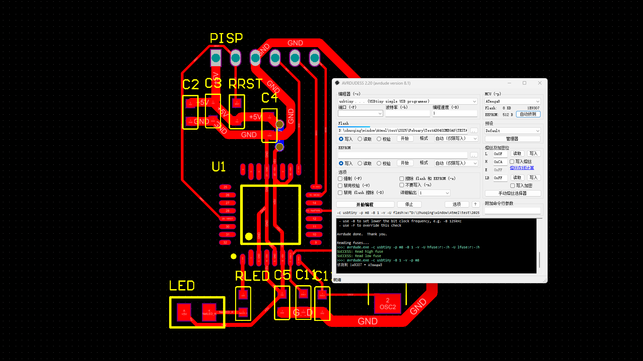
Task: Browse for EEPROM file with the "..." icon
Action: (474, 155)
